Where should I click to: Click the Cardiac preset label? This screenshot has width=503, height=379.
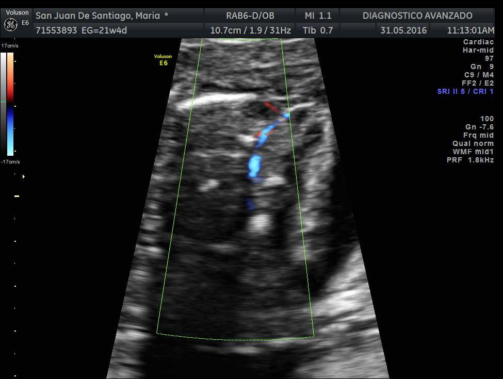click(x=478, y=42)
